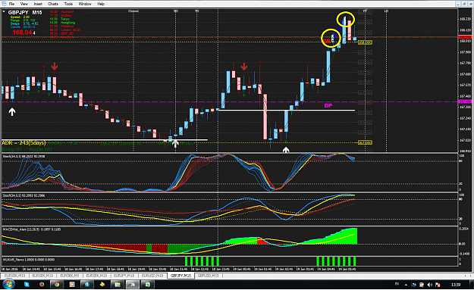Click the Spread value label
Screen dimensions: 474x290
(x=20, y=17)
